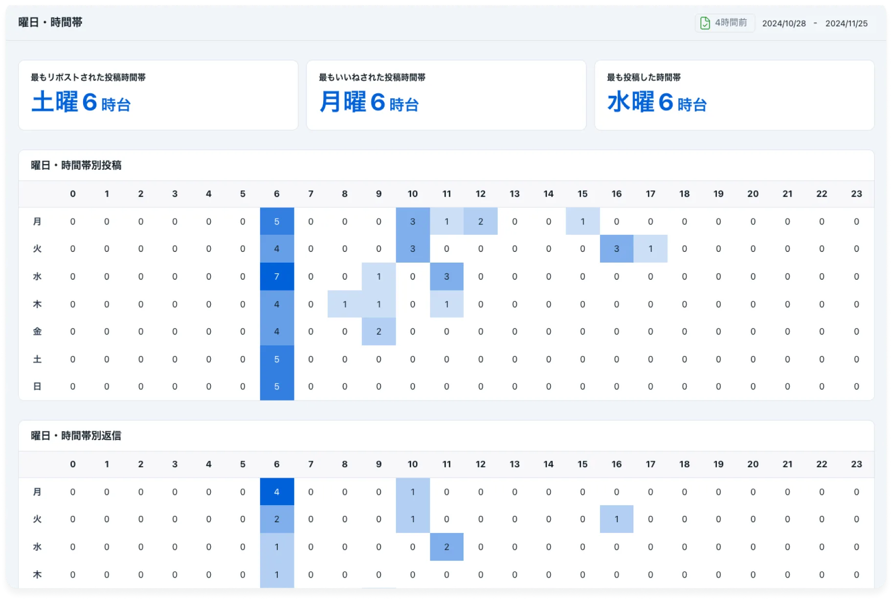
Task: Select replies cell 火 hour 6 value 2
Action: point(277,519)
